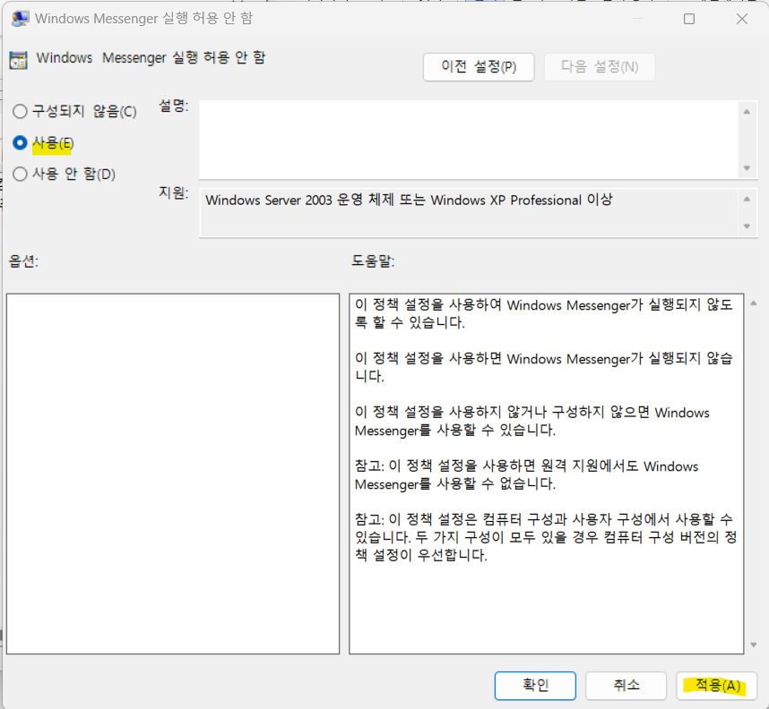Cancel with the 취소 button
The width and height of the screenshot is (769, 709).
click(x=626, y=685)
